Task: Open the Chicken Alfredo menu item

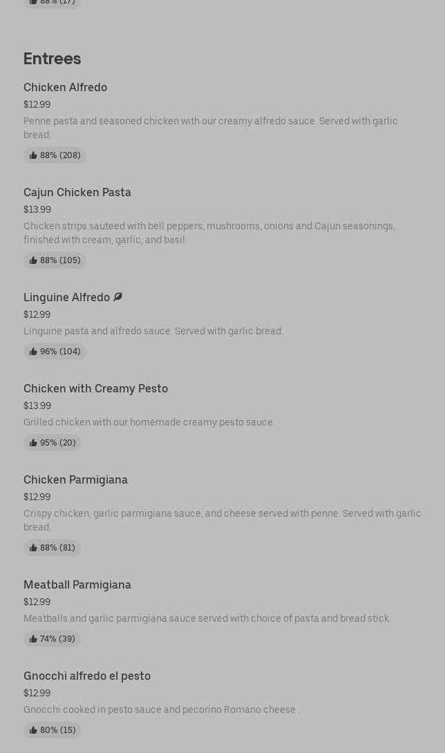Action: point(65,87)
